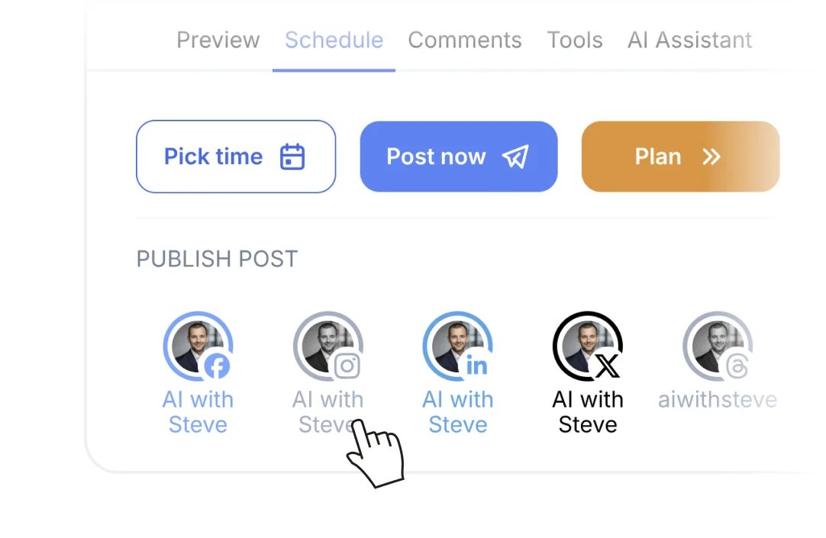Open the AI Assistant tab
Image resolution: width=826 pixels, height=538 pixels.
(689, 40)
